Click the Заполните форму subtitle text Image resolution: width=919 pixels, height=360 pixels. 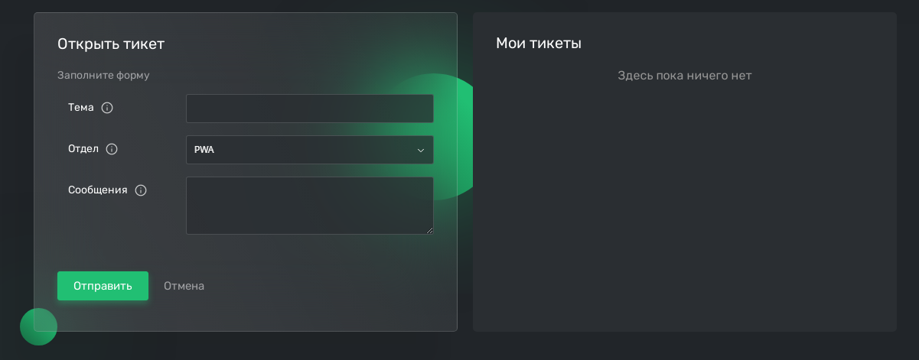click(103, 76)
